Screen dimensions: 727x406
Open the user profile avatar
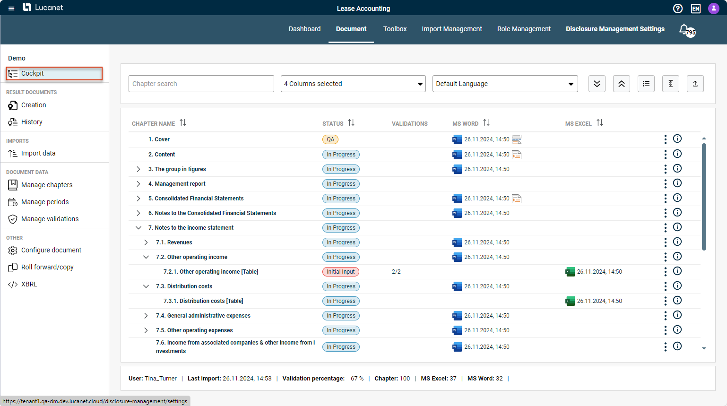714,8
